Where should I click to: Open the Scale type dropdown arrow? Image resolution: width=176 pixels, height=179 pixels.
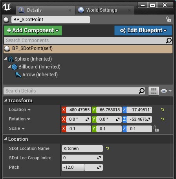[23, 129]
